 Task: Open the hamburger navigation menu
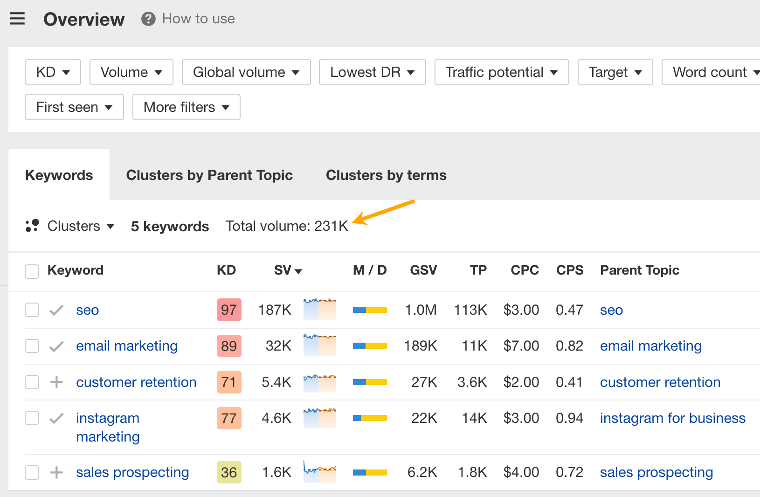(x=17, y=19)
